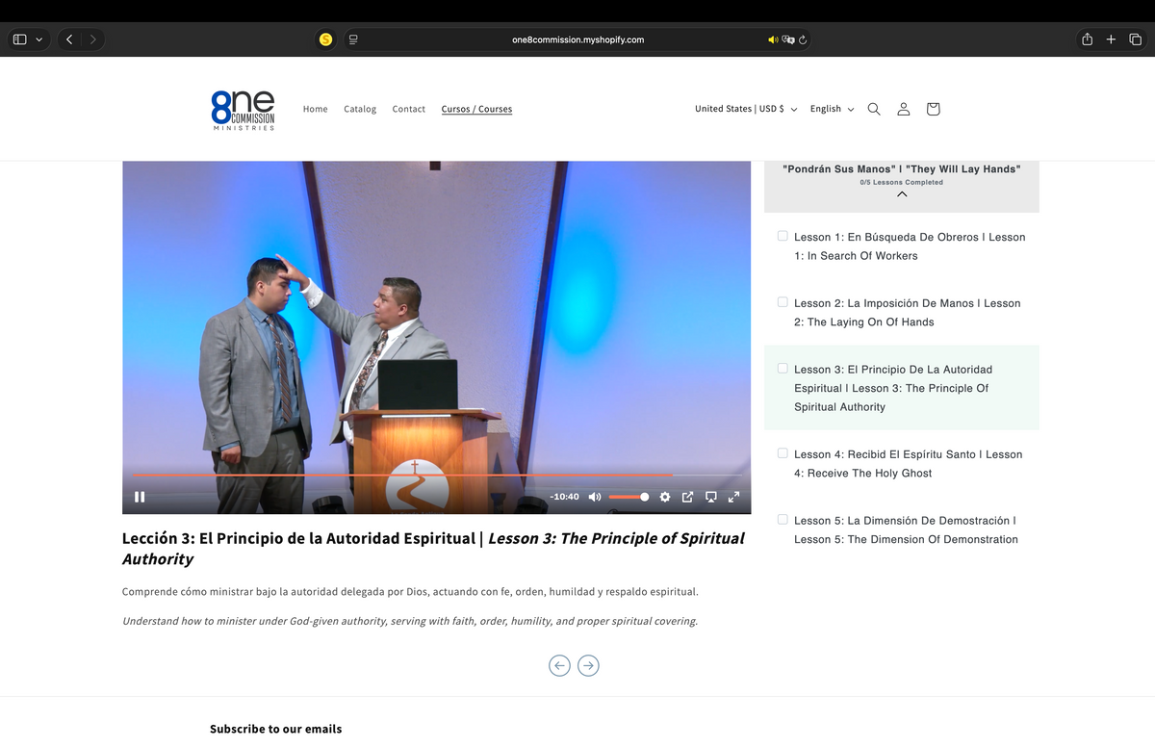This screenshot has width=1155, height=747.
Task: Open the Cursos / Courses menu item
Action: [x=476, y=109]
